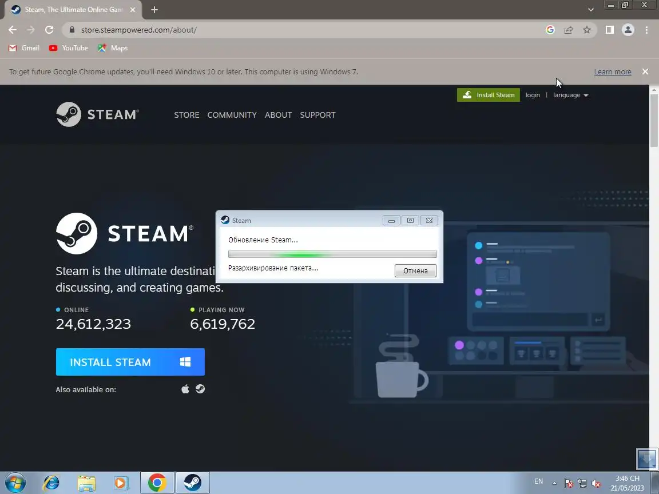Click the Chrome taskbar icon
Viewport: 659px width, 494px height.
157,483
